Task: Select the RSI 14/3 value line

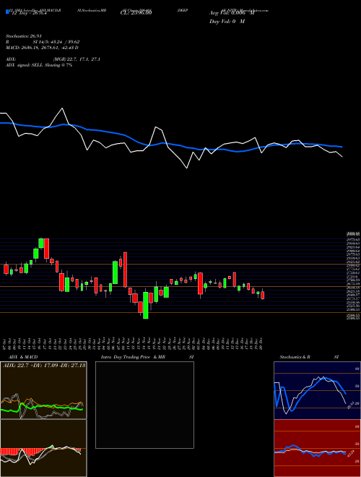Action: coord(43,42)
